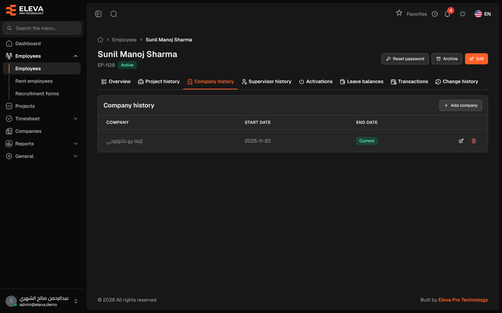This screenshot has width=502, height=313.
Task: Click the orange Edit button
Action: point(477,59)
